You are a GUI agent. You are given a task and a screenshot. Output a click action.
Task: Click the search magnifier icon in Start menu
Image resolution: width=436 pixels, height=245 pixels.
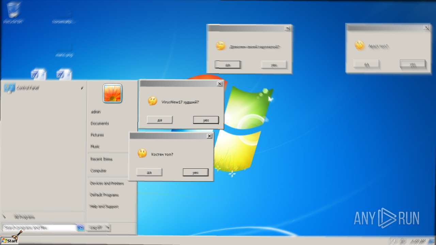pos(80,228)
